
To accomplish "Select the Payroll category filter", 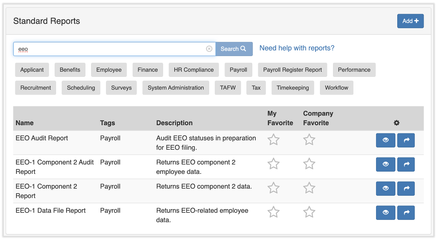I will [x=238, y=69].
